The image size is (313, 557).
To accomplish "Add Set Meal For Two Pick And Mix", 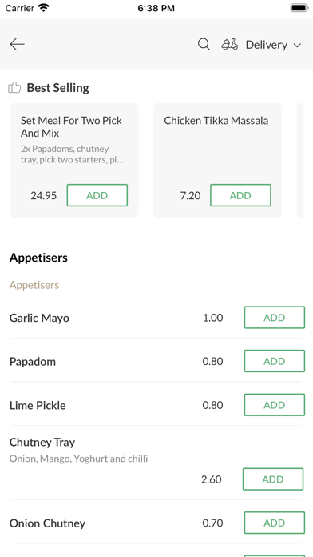I will (x=97, y=195).
